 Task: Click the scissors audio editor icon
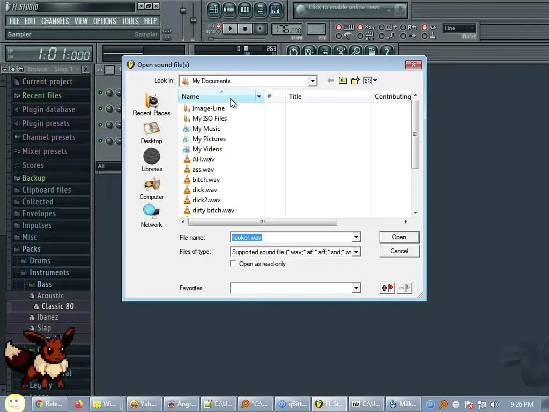(340, 51)
